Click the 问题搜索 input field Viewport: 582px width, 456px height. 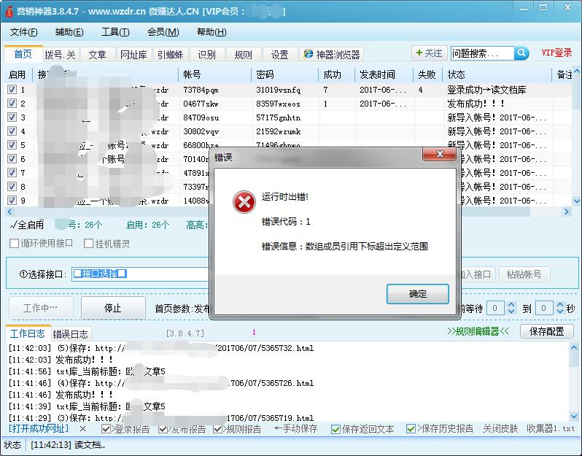tap(483, 53)
